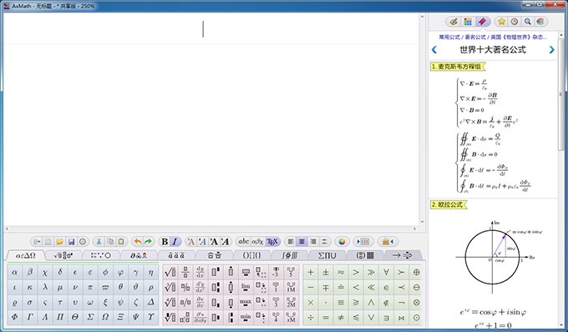Insert lim limit template

pyautogui.click(x=246, y=288)
